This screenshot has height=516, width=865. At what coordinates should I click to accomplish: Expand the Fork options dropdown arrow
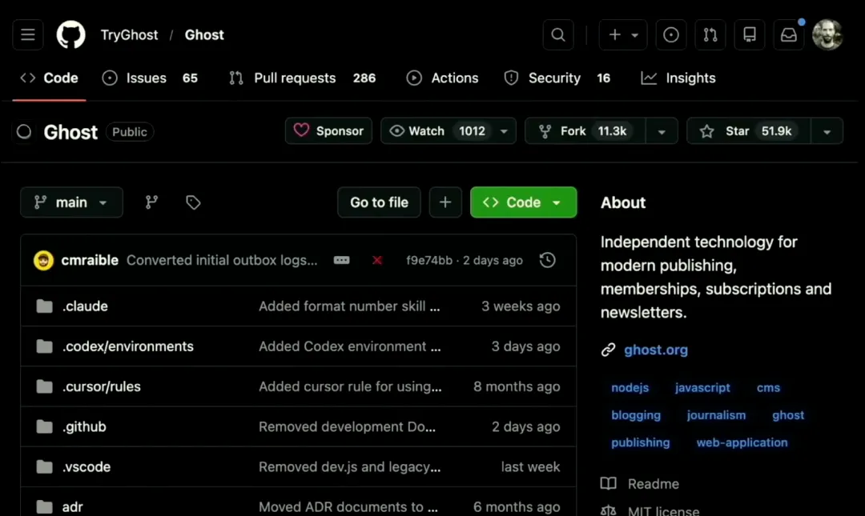pyautogui.click(x=662, y=131)
